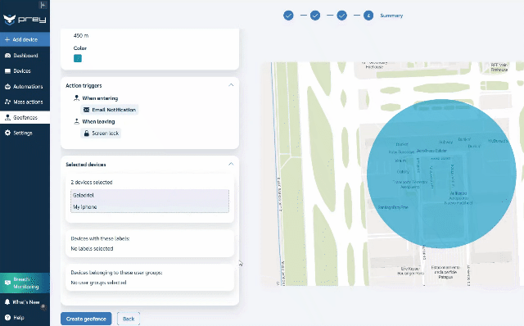Image resolution: width=524 pixels, height=326 pixels.
Task: Click step four Summary circle
Action: tap(368, 16)
